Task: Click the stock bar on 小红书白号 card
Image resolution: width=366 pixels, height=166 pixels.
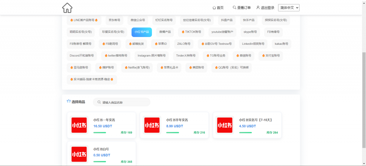Action: click(100, 162)
